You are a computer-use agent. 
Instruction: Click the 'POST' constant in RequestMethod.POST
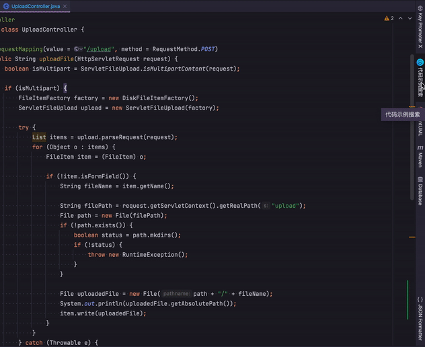pos(208,49)
